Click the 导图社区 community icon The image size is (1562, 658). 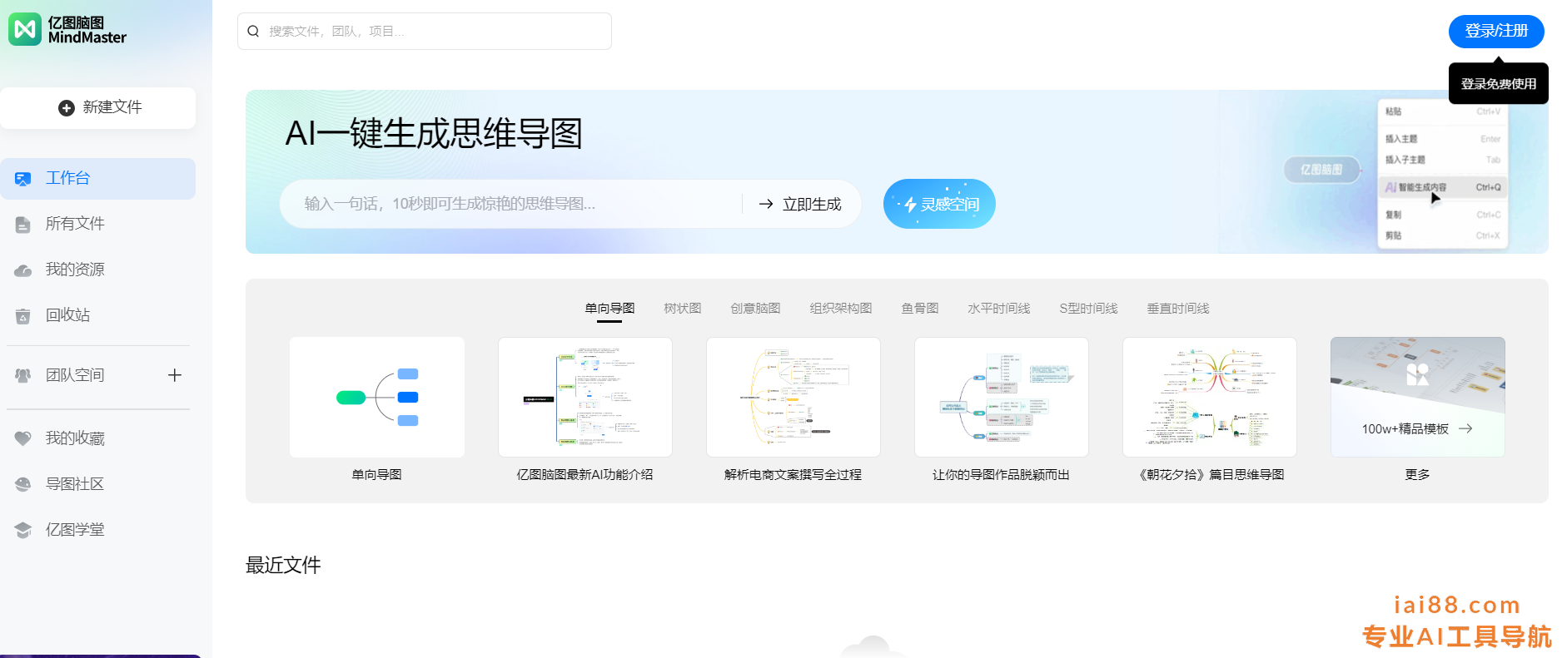click(23, 484)
